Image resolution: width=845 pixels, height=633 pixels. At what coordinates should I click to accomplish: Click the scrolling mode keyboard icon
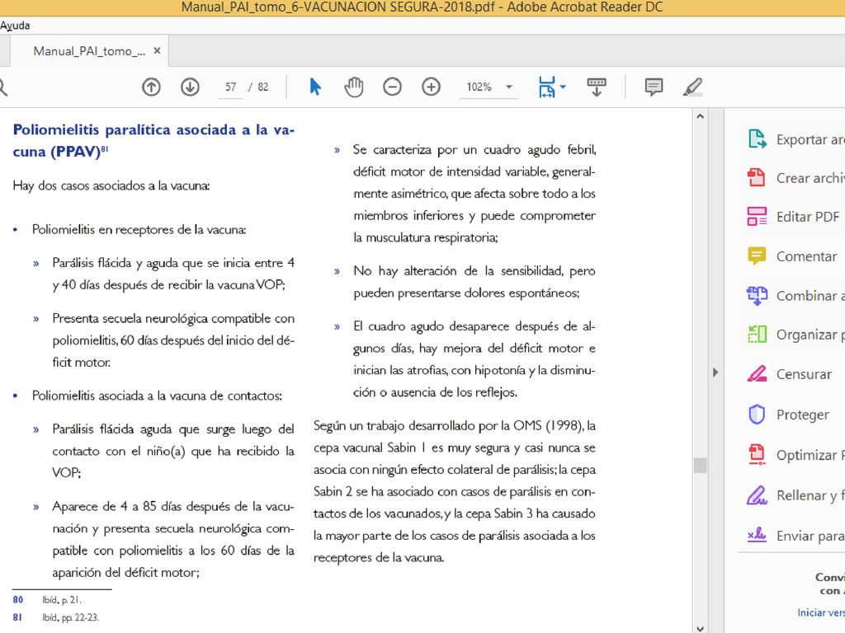point(597,87)
